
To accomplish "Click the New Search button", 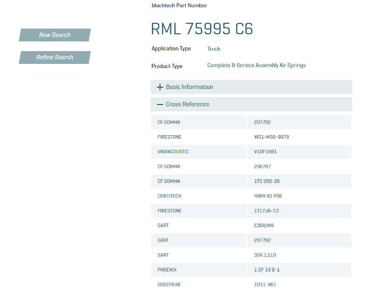I will (55, 35).
